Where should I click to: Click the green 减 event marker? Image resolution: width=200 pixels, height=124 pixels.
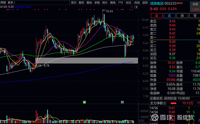pos(84,102)
